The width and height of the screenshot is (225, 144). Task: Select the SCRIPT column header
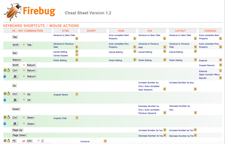(93, 31)
